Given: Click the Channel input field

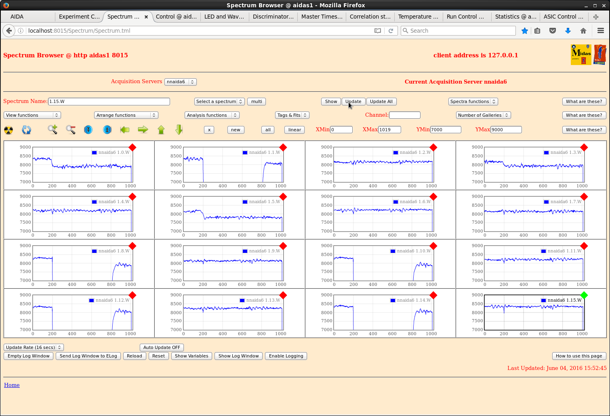Looking at the screenshot, I should click(x=405, y=115).
